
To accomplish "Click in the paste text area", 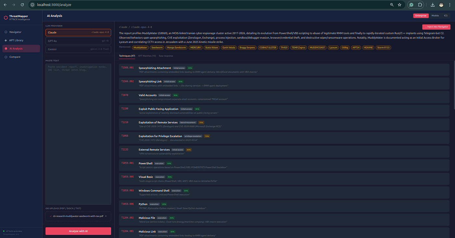I will click(x=78, y=134).
